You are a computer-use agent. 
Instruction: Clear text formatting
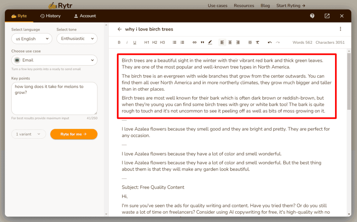(x=258, y=42)
